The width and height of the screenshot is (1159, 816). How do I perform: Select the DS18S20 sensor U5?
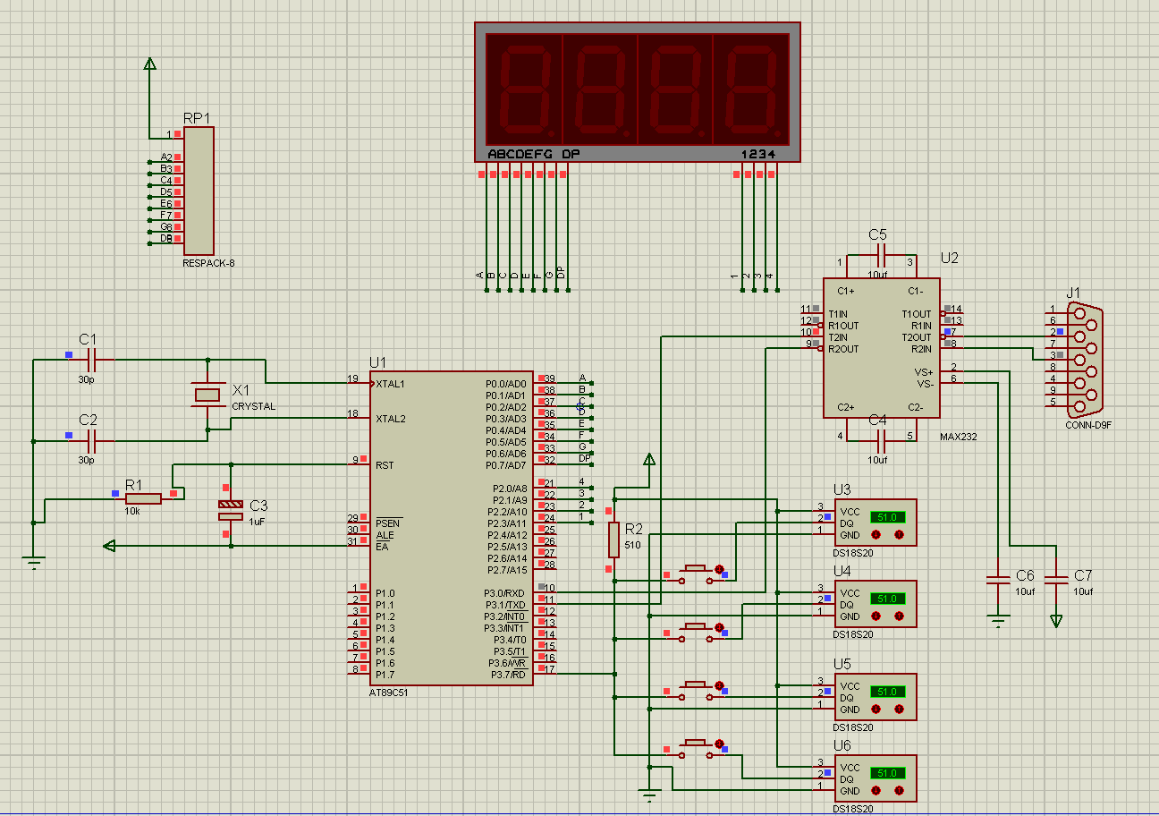tap(876, 697)
